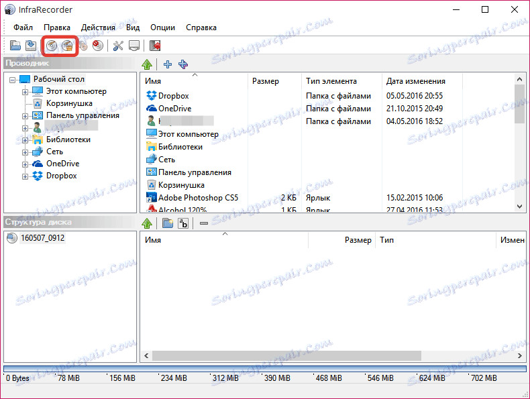Viewport: 530px width, 399px height.
Task: Click the disc layout Размер column header
Action: tap(341, 240)
